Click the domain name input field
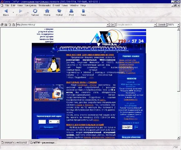Viewport: 181px width, 150px height. [x=42, y=122]
